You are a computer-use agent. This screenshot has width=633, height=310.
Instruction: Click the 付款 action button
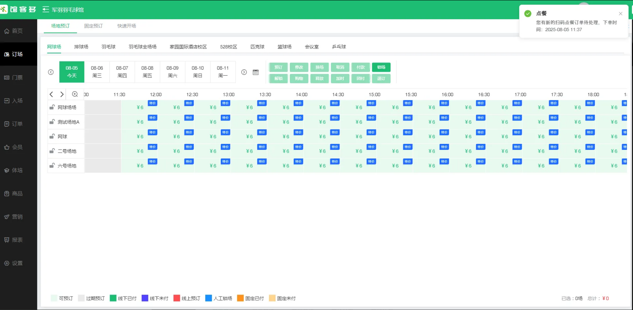point(361,67)
